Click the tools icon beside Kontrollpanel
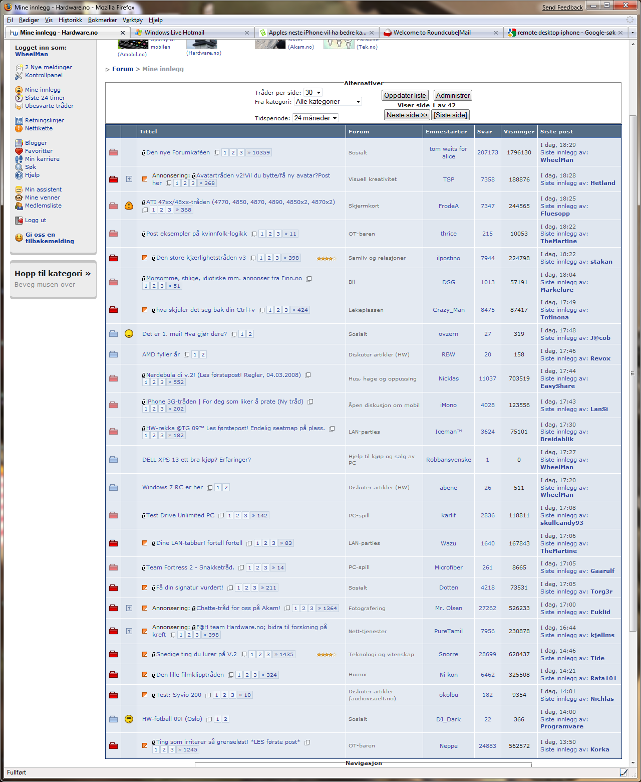Viewport: 641px width, 782px height. [19, 76]
